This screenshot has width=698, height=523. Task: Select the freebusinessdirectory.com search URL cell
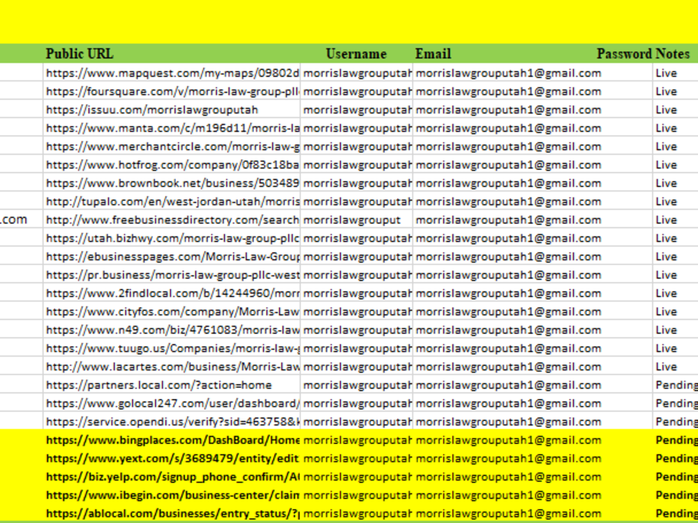pos(172,220)
